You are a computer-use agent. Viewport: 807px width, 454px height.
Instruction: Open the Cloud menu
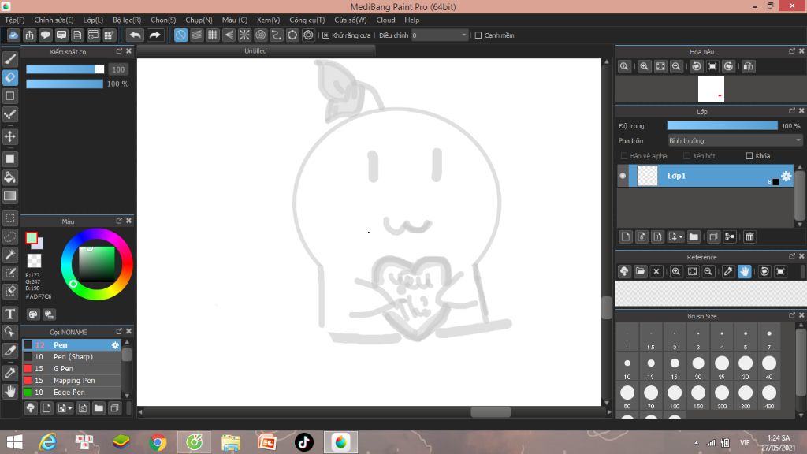(385, 20)
